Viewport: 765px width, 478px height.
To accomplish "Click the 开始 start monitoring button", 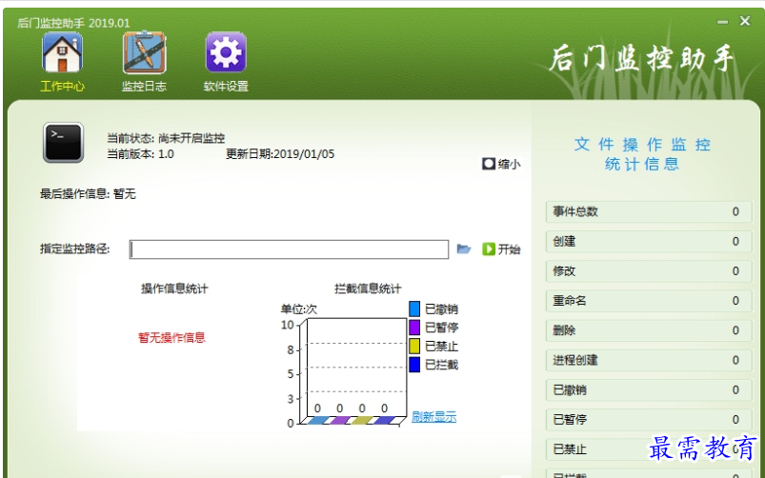I will click(x=501, y=249).
